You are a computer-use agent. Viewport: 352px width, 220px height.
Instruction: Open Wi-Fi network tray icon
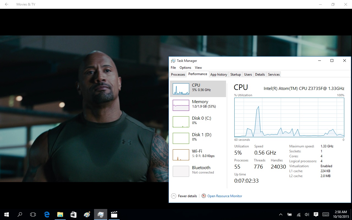[298, 215]
